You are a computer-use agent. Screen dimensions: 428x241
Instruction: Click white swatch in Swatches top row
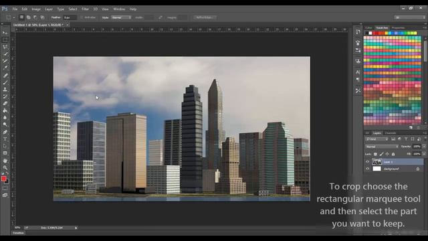[370, 33]
